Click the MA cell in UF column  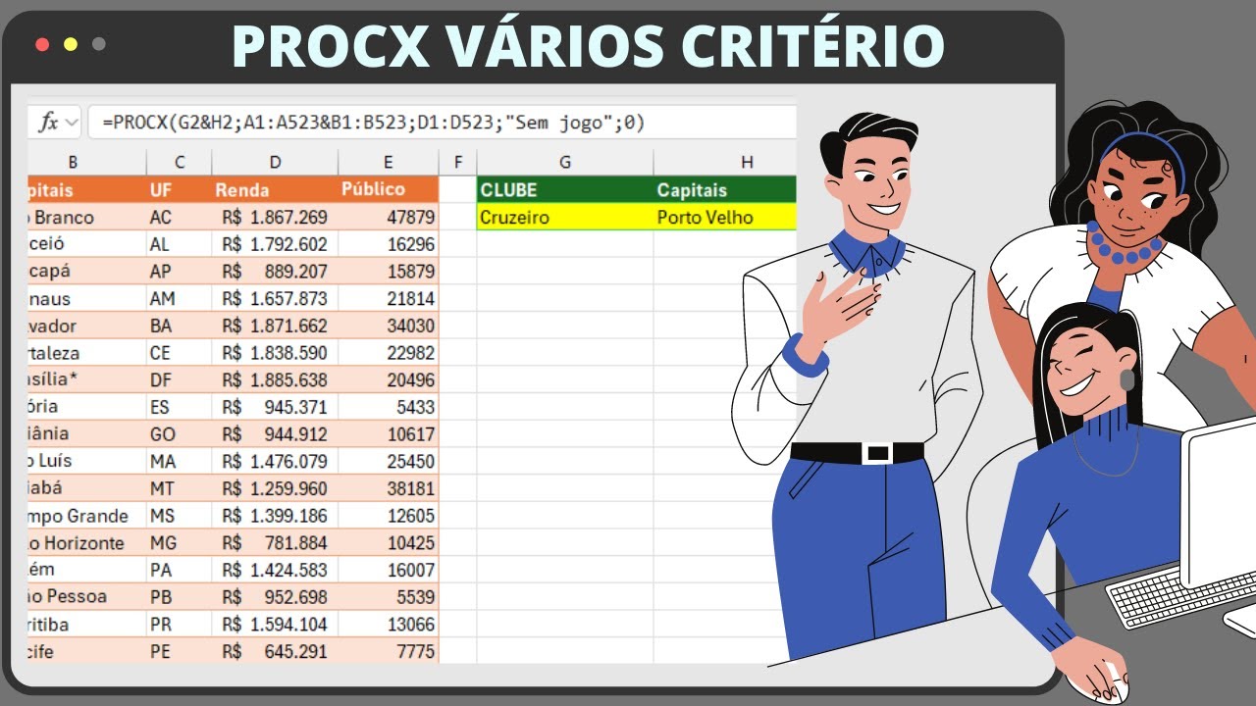click(179, 461)
